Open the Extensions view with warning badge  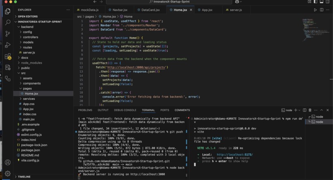8,56
